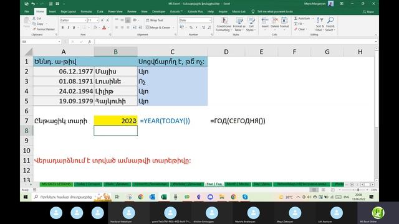Screen dimensions: 399x224
Task: Open the File menu
Action: tap(27, 11)
